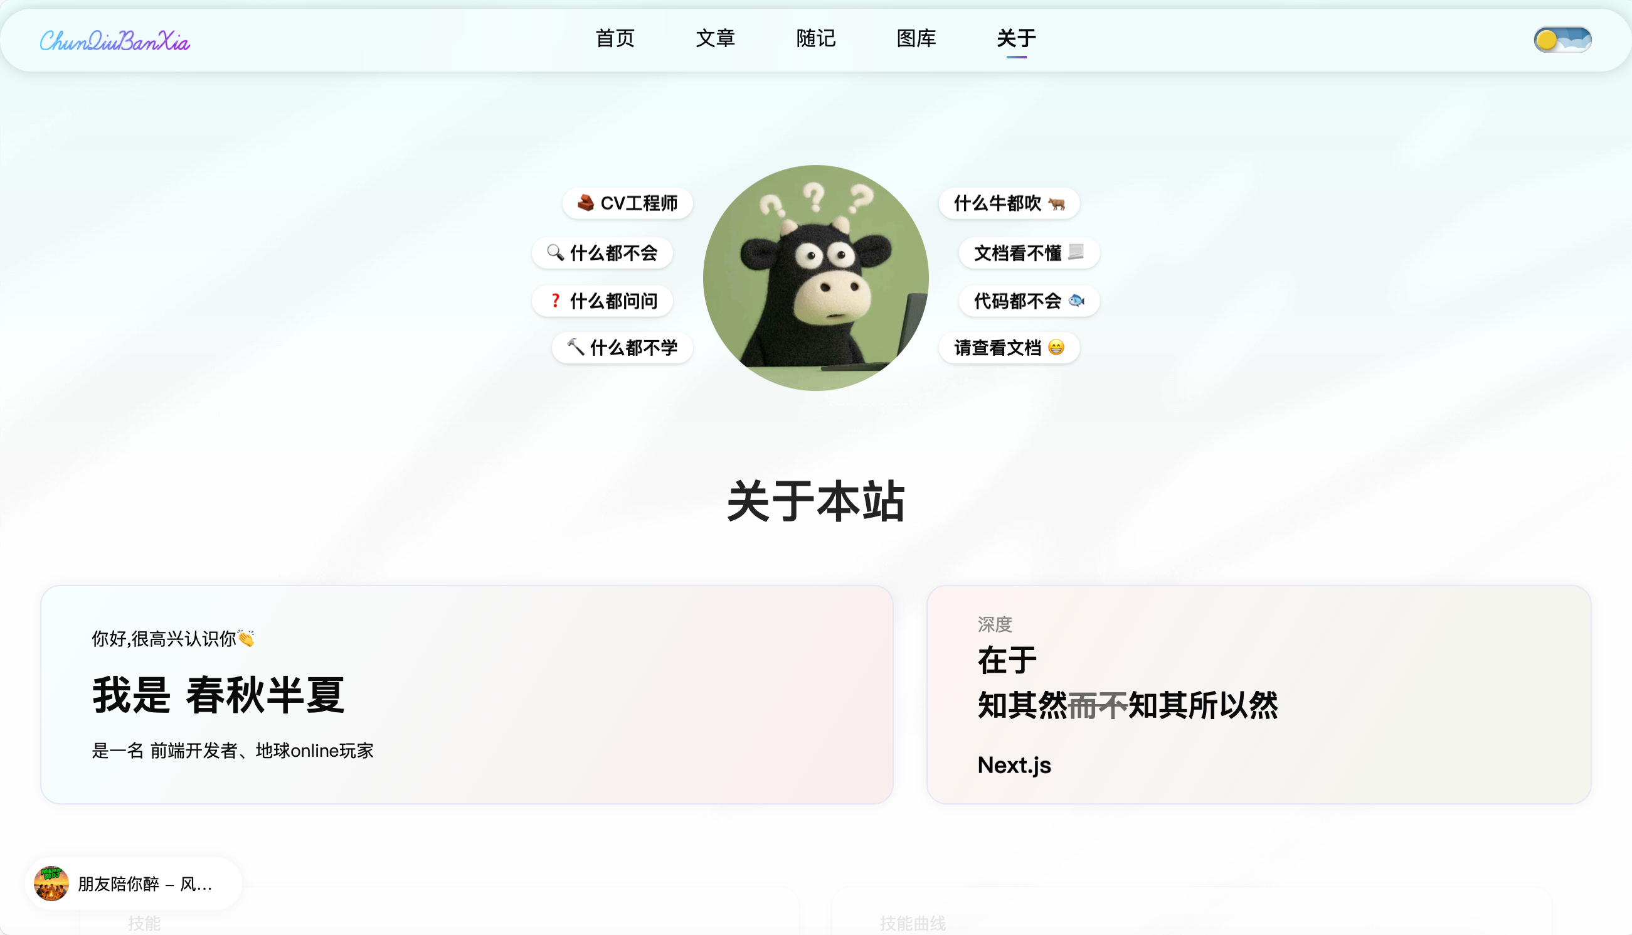Click the music player album cover
1632x935 pixels.
pyautogui.click(x=51, y=884)
